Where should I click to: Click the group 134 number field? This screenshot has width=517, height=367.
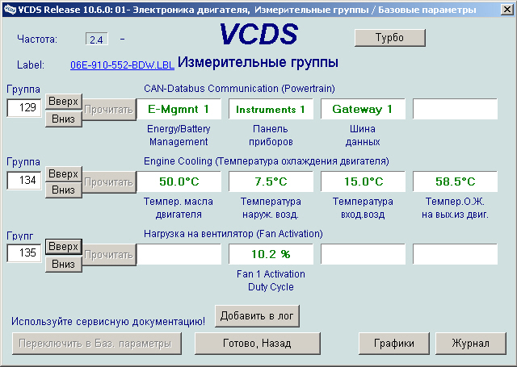click(24, 181)
